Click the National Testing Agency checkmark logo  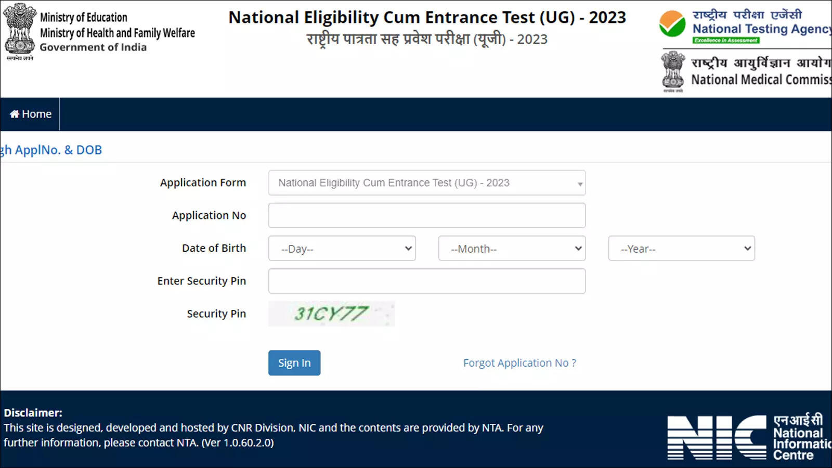tap(672, 24)
